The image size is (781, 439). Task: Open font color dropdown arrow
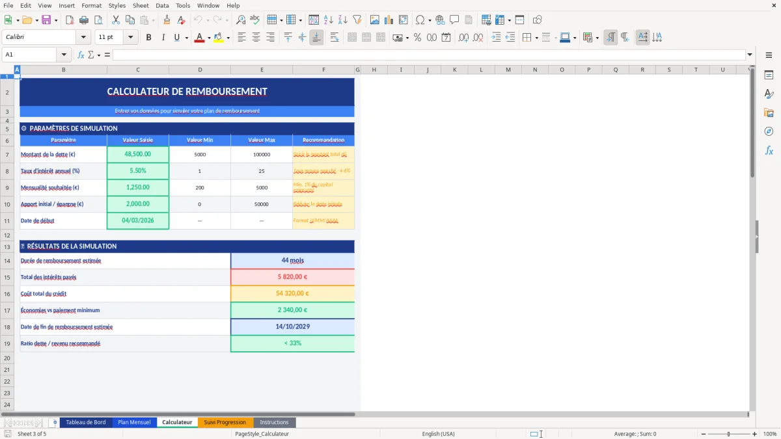coord(208,38)
